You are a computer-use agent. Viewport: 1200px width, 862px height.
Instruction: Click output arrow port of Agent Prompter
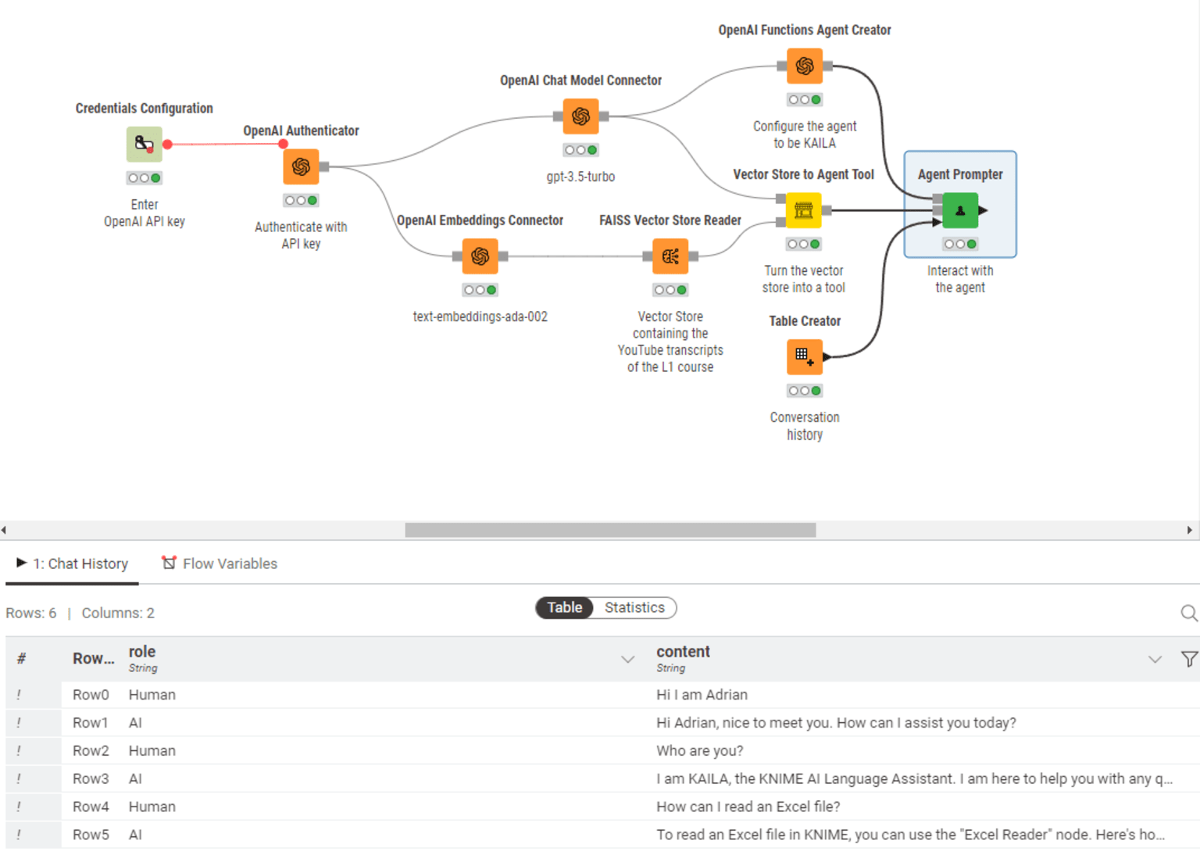(x=983, y=210)
